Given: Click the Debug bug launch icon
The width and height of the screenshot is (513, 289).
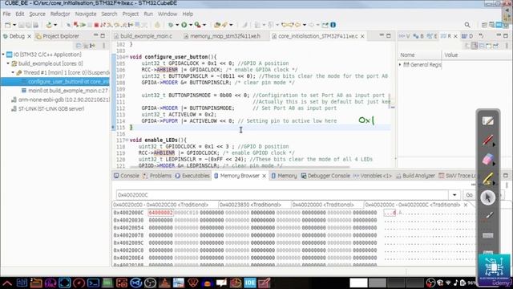Looking at the screenshot, I should pos(171,25).
